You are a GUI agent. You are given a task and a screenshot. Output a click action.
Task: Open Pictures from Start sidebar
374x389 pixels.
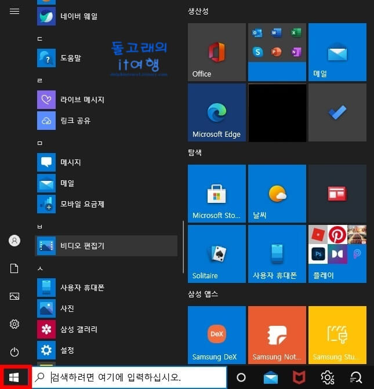click(x=14, y=296)
